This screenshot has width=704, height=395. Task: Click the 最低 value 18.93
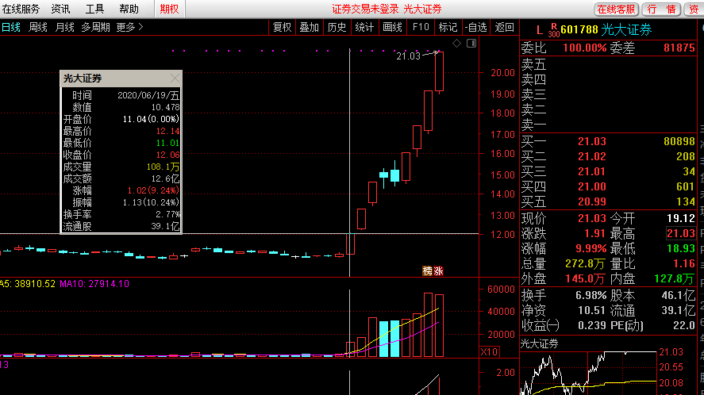681,249
